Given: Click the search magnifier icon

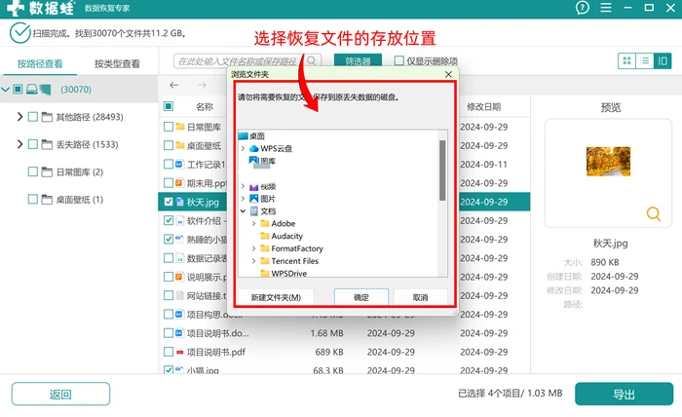Looking at the screenshot, I should tap(312, 60).
